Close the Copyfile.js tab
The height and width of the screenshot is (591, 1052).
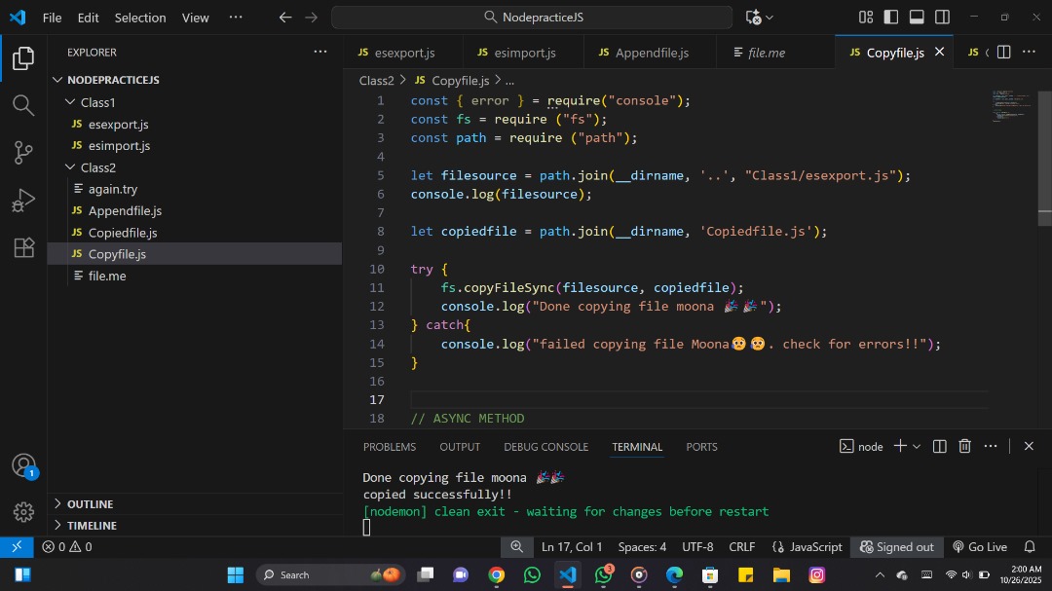(x=939, y=52)
